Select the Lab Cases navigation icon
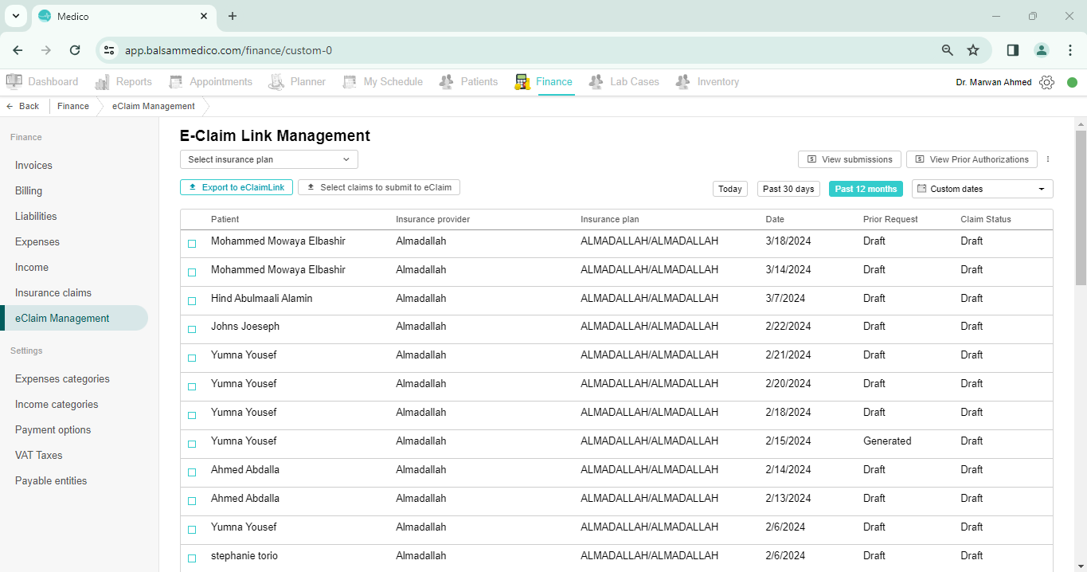 (596, 80)
